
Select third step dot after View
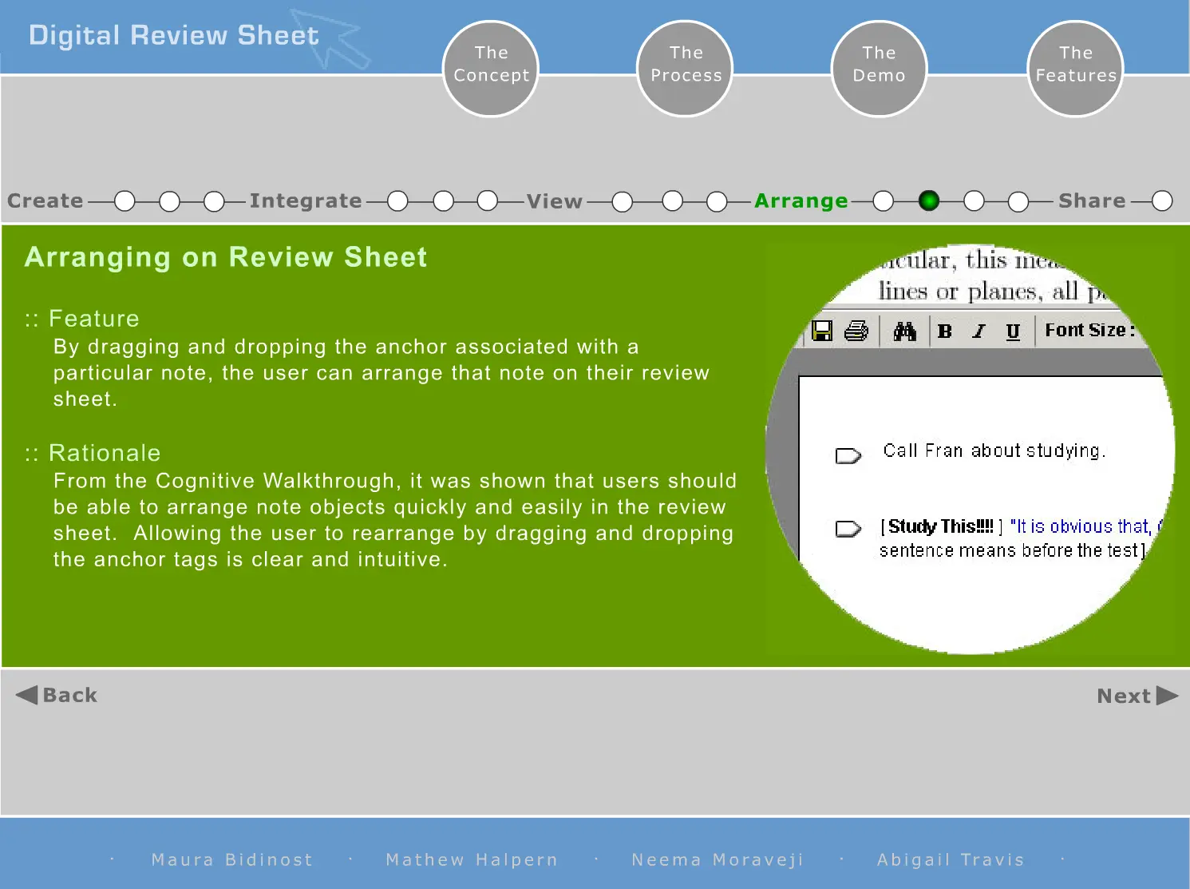717,201
